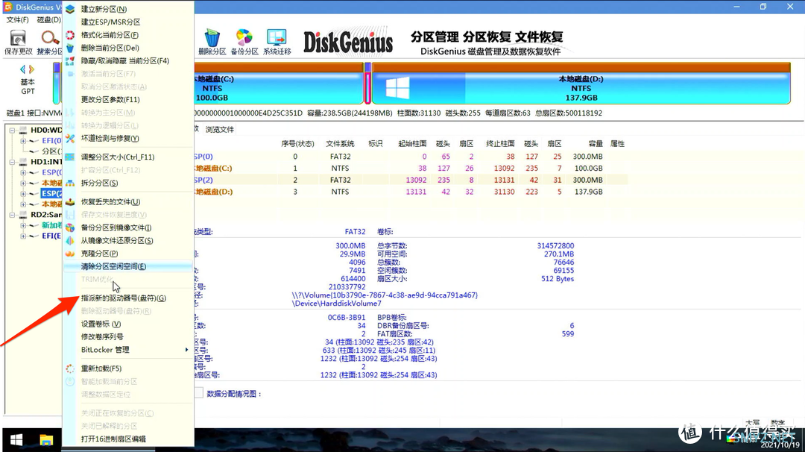The width and height of the screenshot is (805, 452).
Task: Select the 地磁盘(C:) row in partition table
Action: pos(411,169)
